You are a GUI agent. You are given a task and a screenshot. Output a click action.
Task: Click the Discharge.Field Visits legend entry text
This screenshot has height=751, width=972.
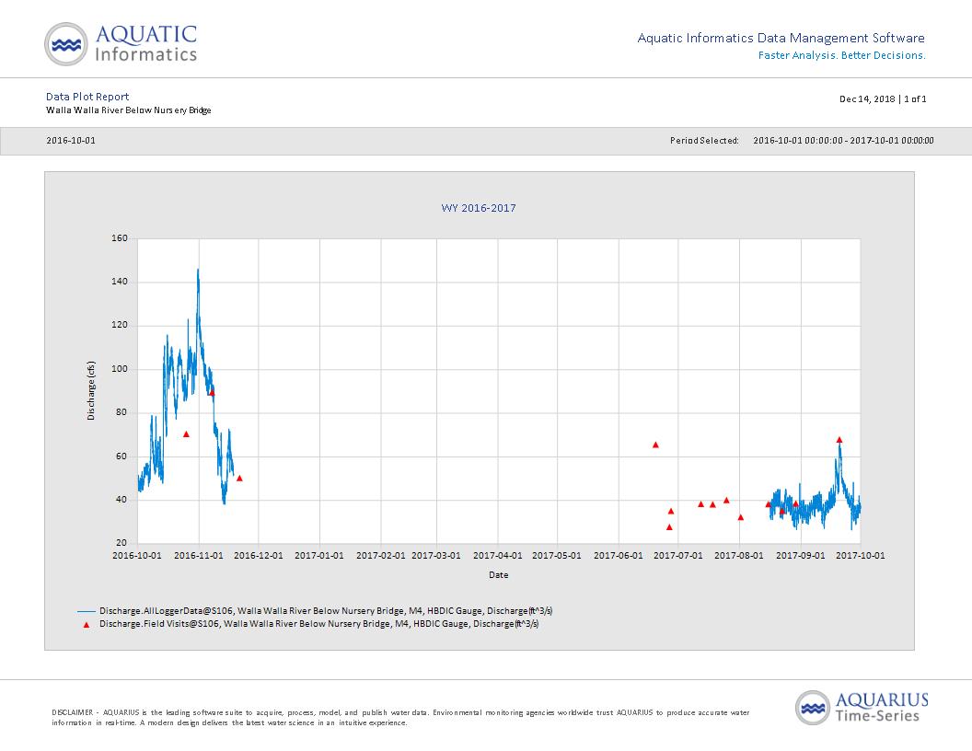pyautogui.click(x=319, y=624)
